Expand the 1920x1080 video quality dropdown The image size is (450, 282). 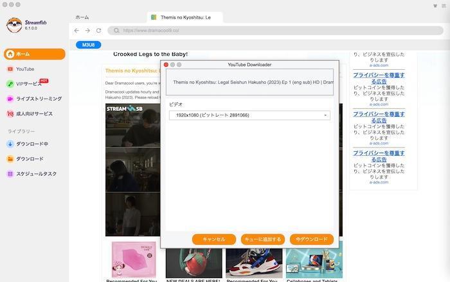point(249,115)
